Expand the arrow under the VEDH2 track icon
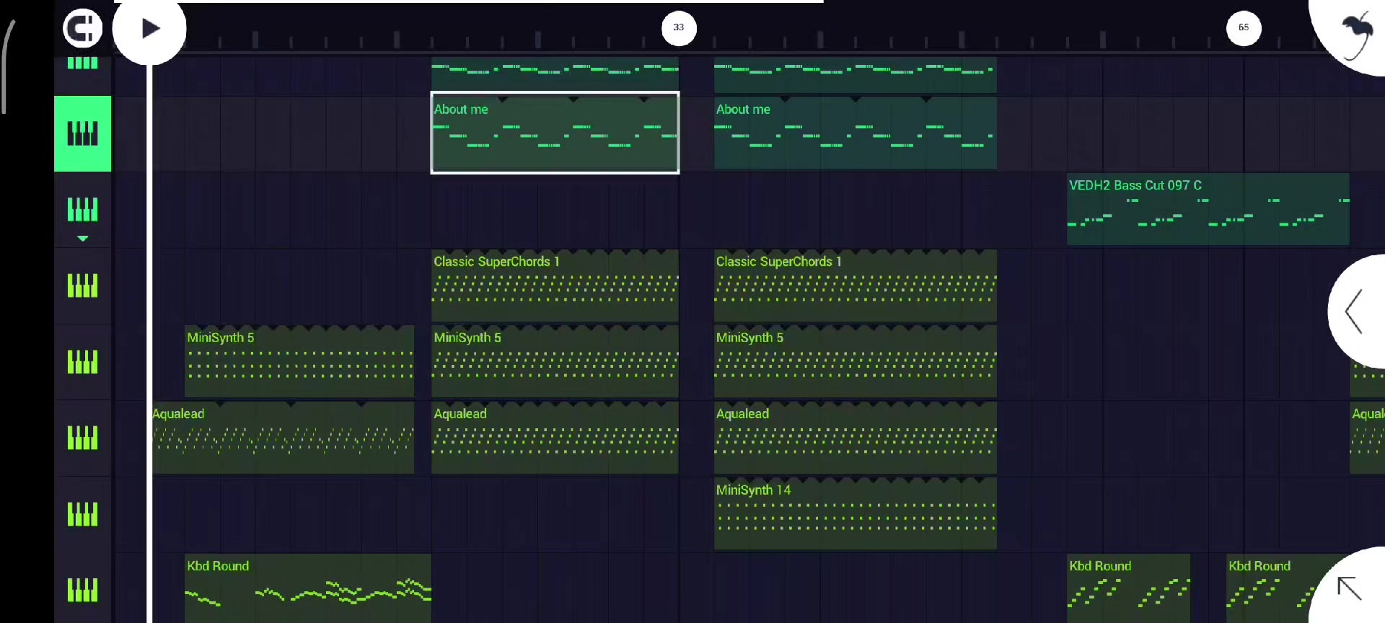1385x623 pixels. pos(82,239)
